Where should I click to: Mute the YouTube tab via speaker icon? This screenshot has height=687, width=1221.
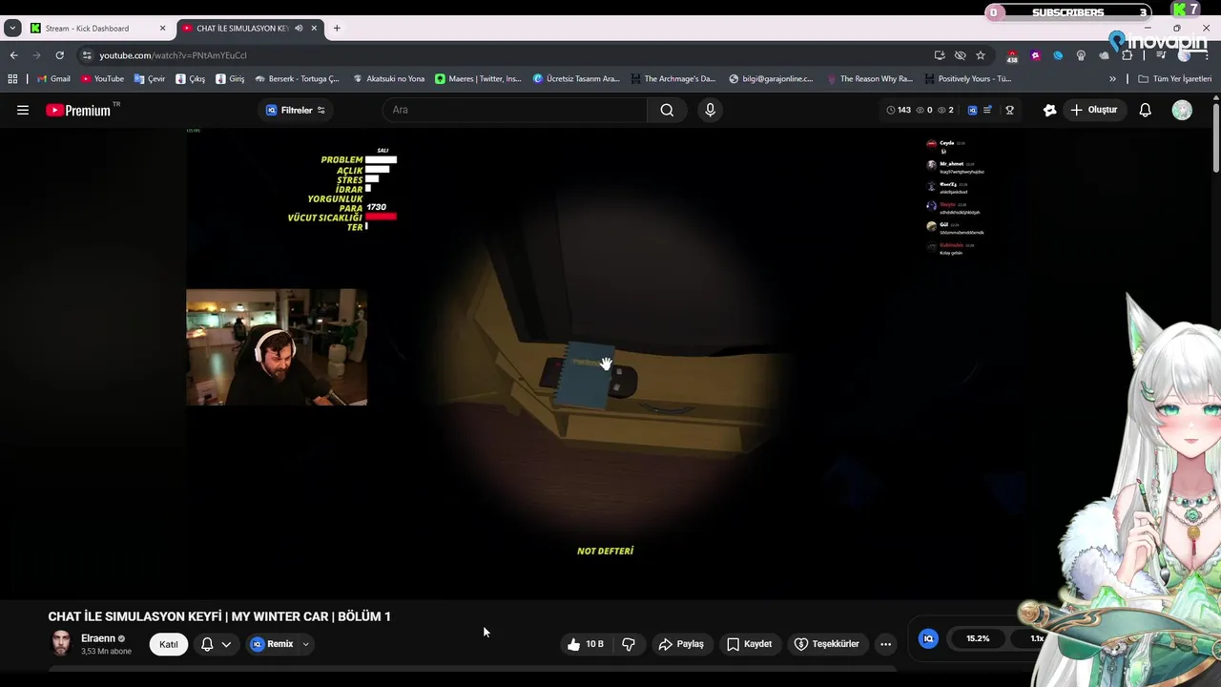(299, 28)
